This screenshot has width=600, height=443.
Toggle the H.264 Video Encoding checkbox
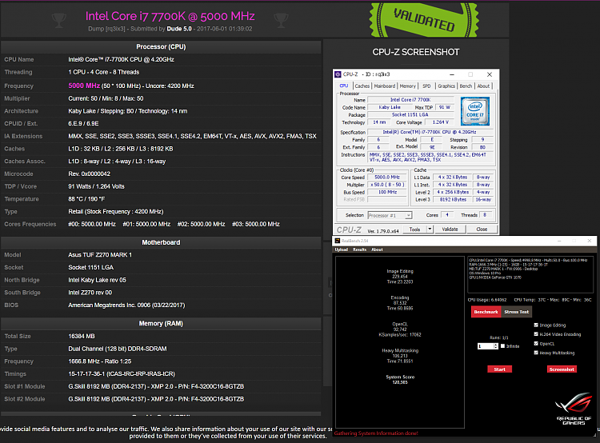(536, 334)
